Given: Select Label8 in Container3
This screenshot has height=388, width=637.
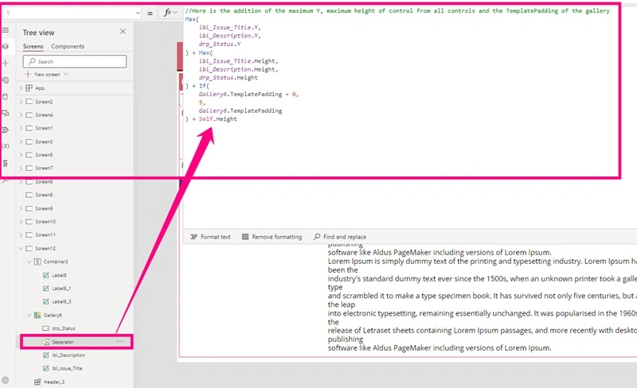Looking at the screenshot, I should [59, 275].
